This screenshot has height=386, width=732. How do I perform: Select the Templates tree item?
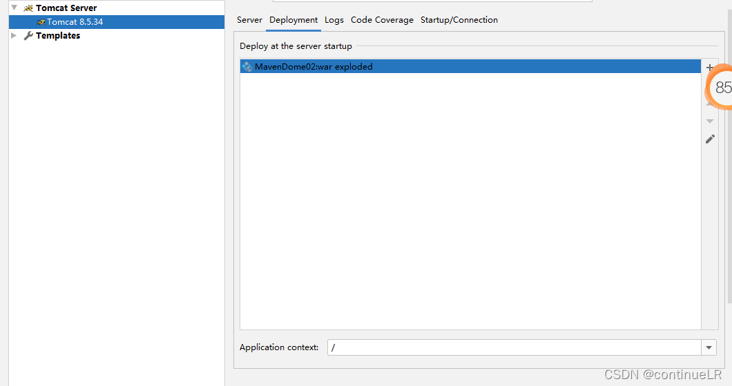58,35
